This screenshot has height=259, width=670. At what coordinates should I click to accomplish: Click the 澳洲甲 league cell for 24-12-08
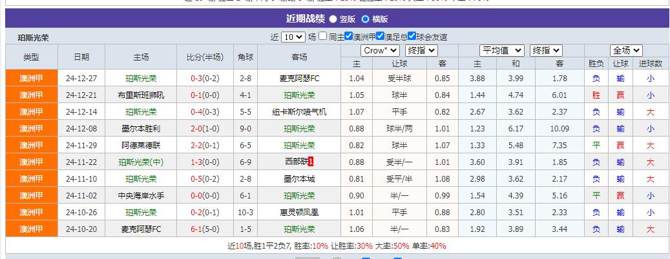(31, 129)
